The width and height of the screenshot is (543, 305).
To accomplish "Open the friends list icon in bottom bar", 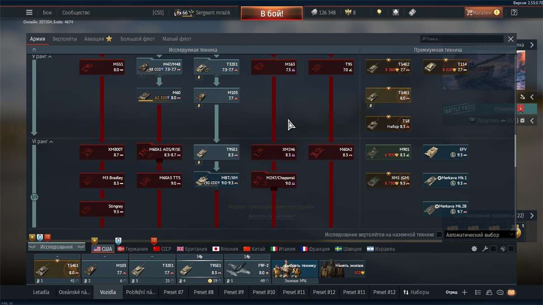I will [x=489, y=292].
